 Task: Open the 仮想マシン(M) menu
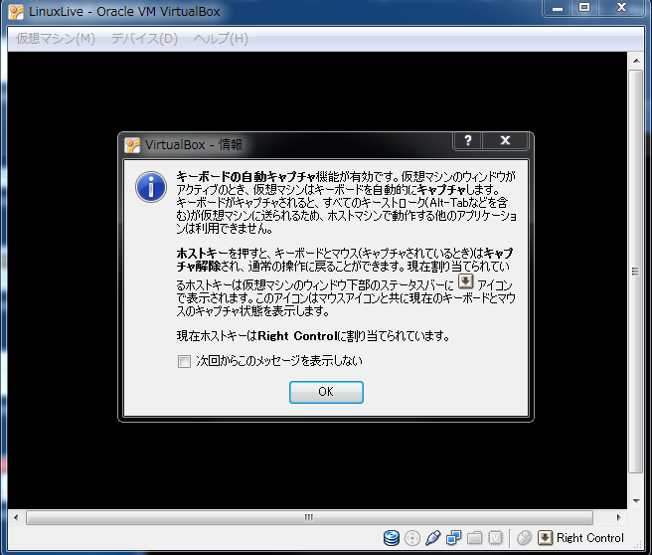pos(56,39)
